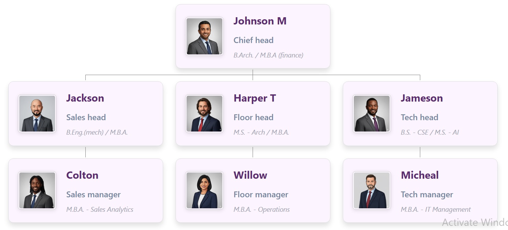Click the Chief head title text
This screenshot has height=230, width=508.
click(x=253, y=40)
